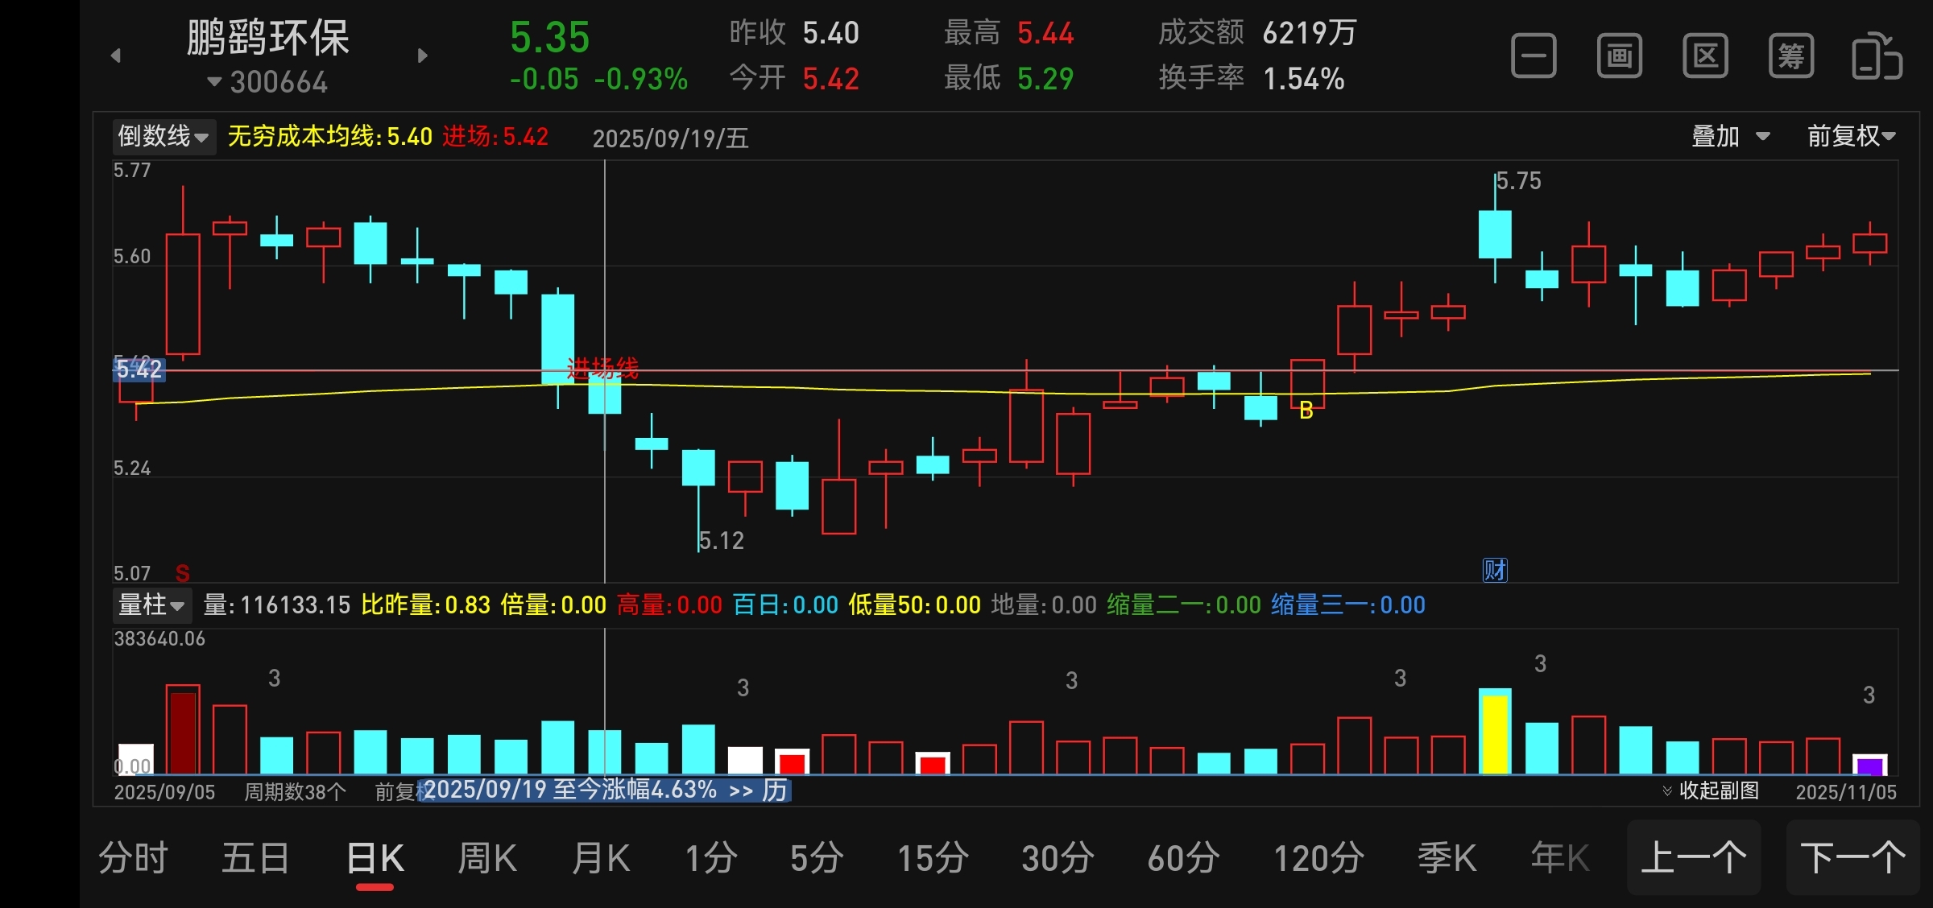Switch to the 周K weekly tab

click(x=486, y=858)
